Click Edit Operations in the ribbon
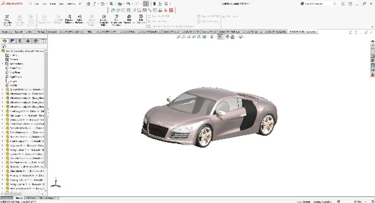The width and height of the screenshot is (375, 203). point(129,19)
